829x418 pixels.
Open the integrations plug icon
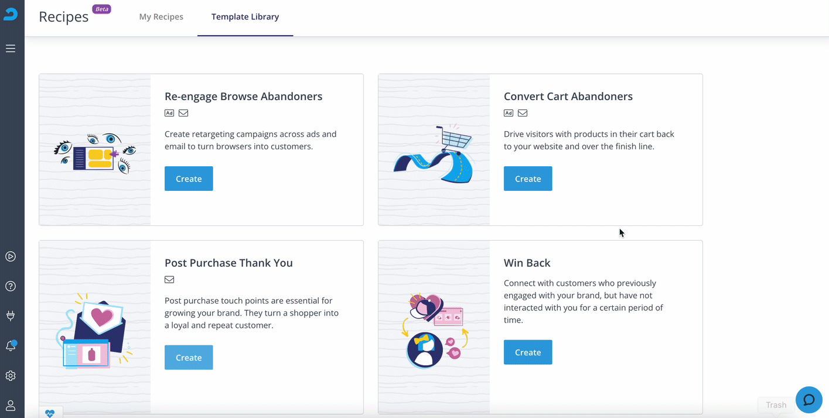coord(11,316)
